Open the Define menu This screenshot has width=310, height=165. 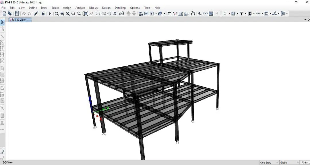point(33,8)
